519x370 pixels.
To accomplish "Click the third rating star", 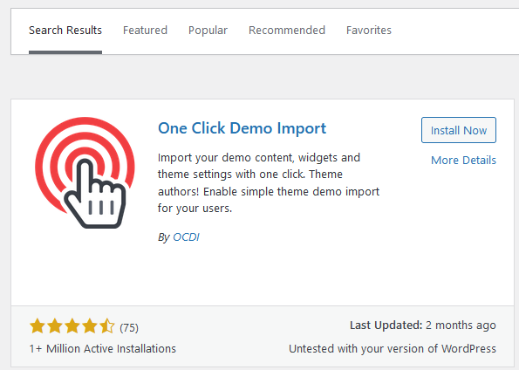I will (72, 326).
